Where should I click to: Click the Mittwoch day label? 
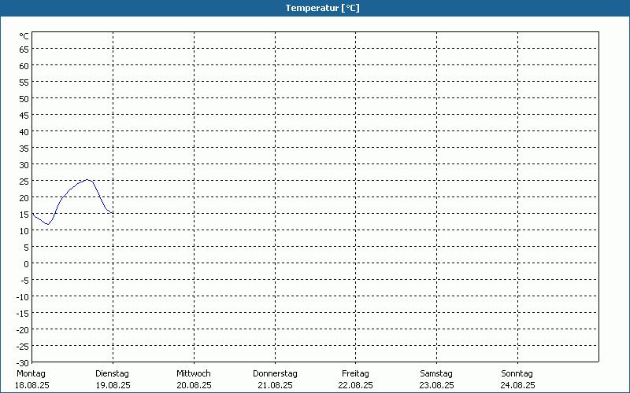194,374
